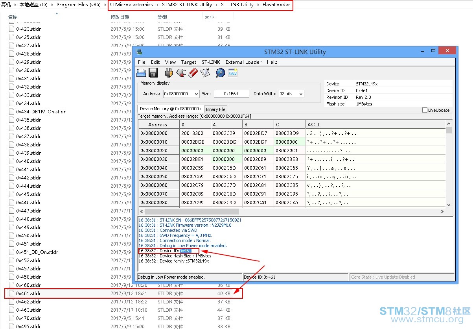Screen dimensions: 473x329
Task: Click the Revision ID value 'Rev 2.0'
Action: pyautogui.click(x=363, y=97)
